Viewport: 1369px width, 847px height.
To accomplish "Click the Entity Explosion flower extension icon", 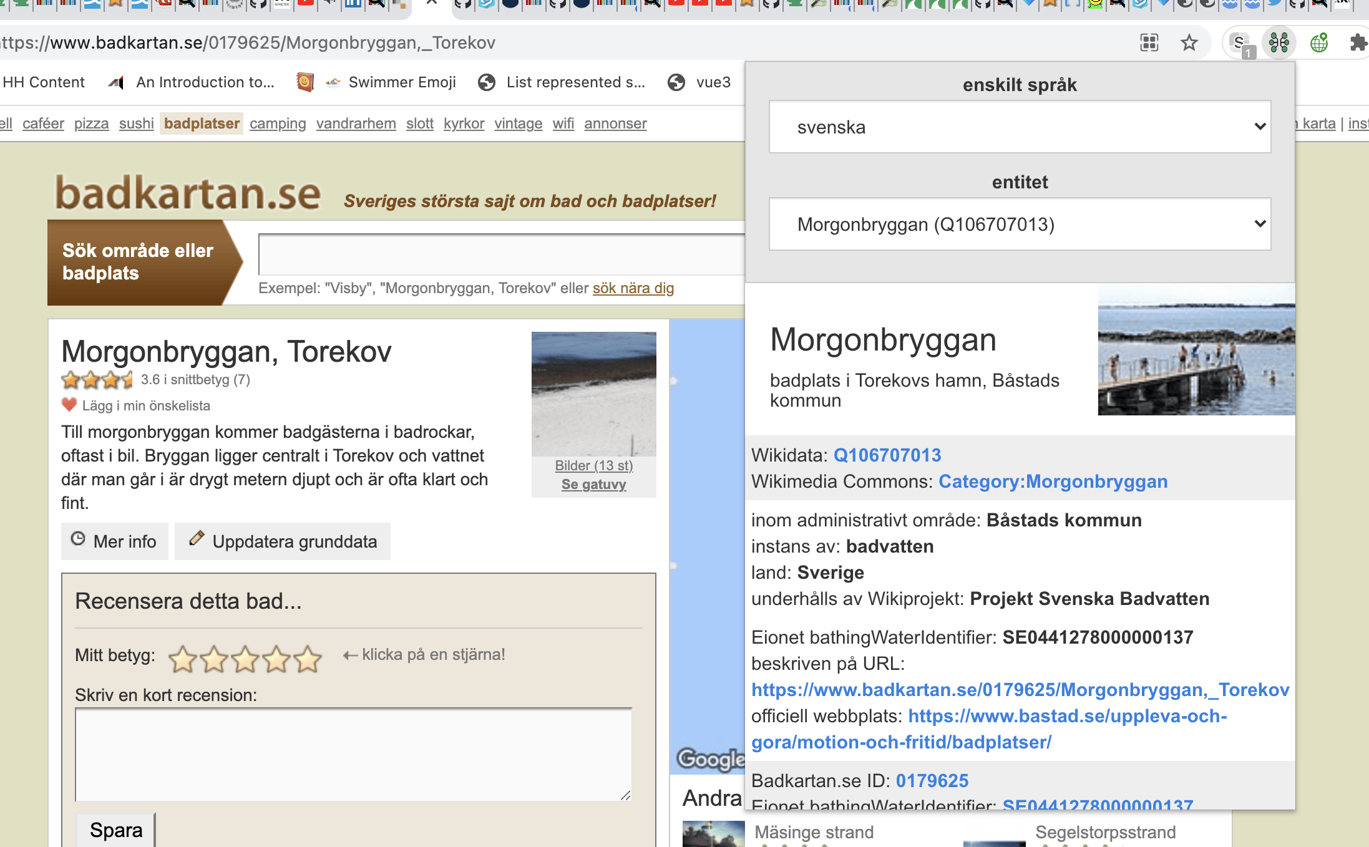I will coord(1279,43).
